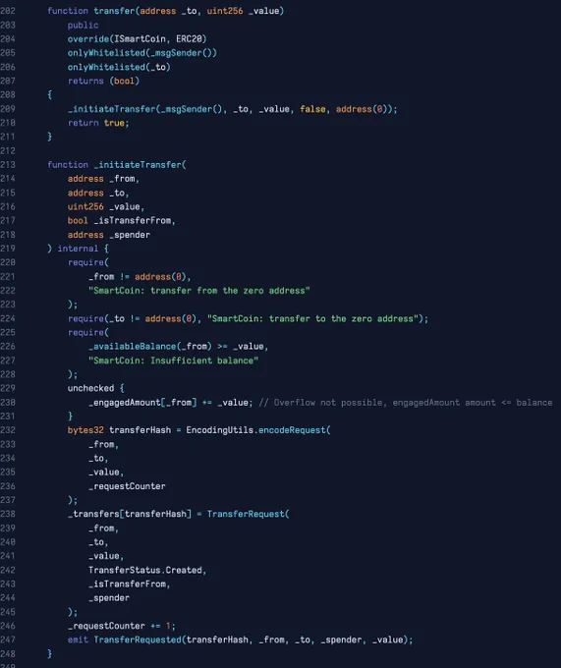Click '_from,' argument on line 239
This screenshot has width=561, height=668.
(103, 529)
